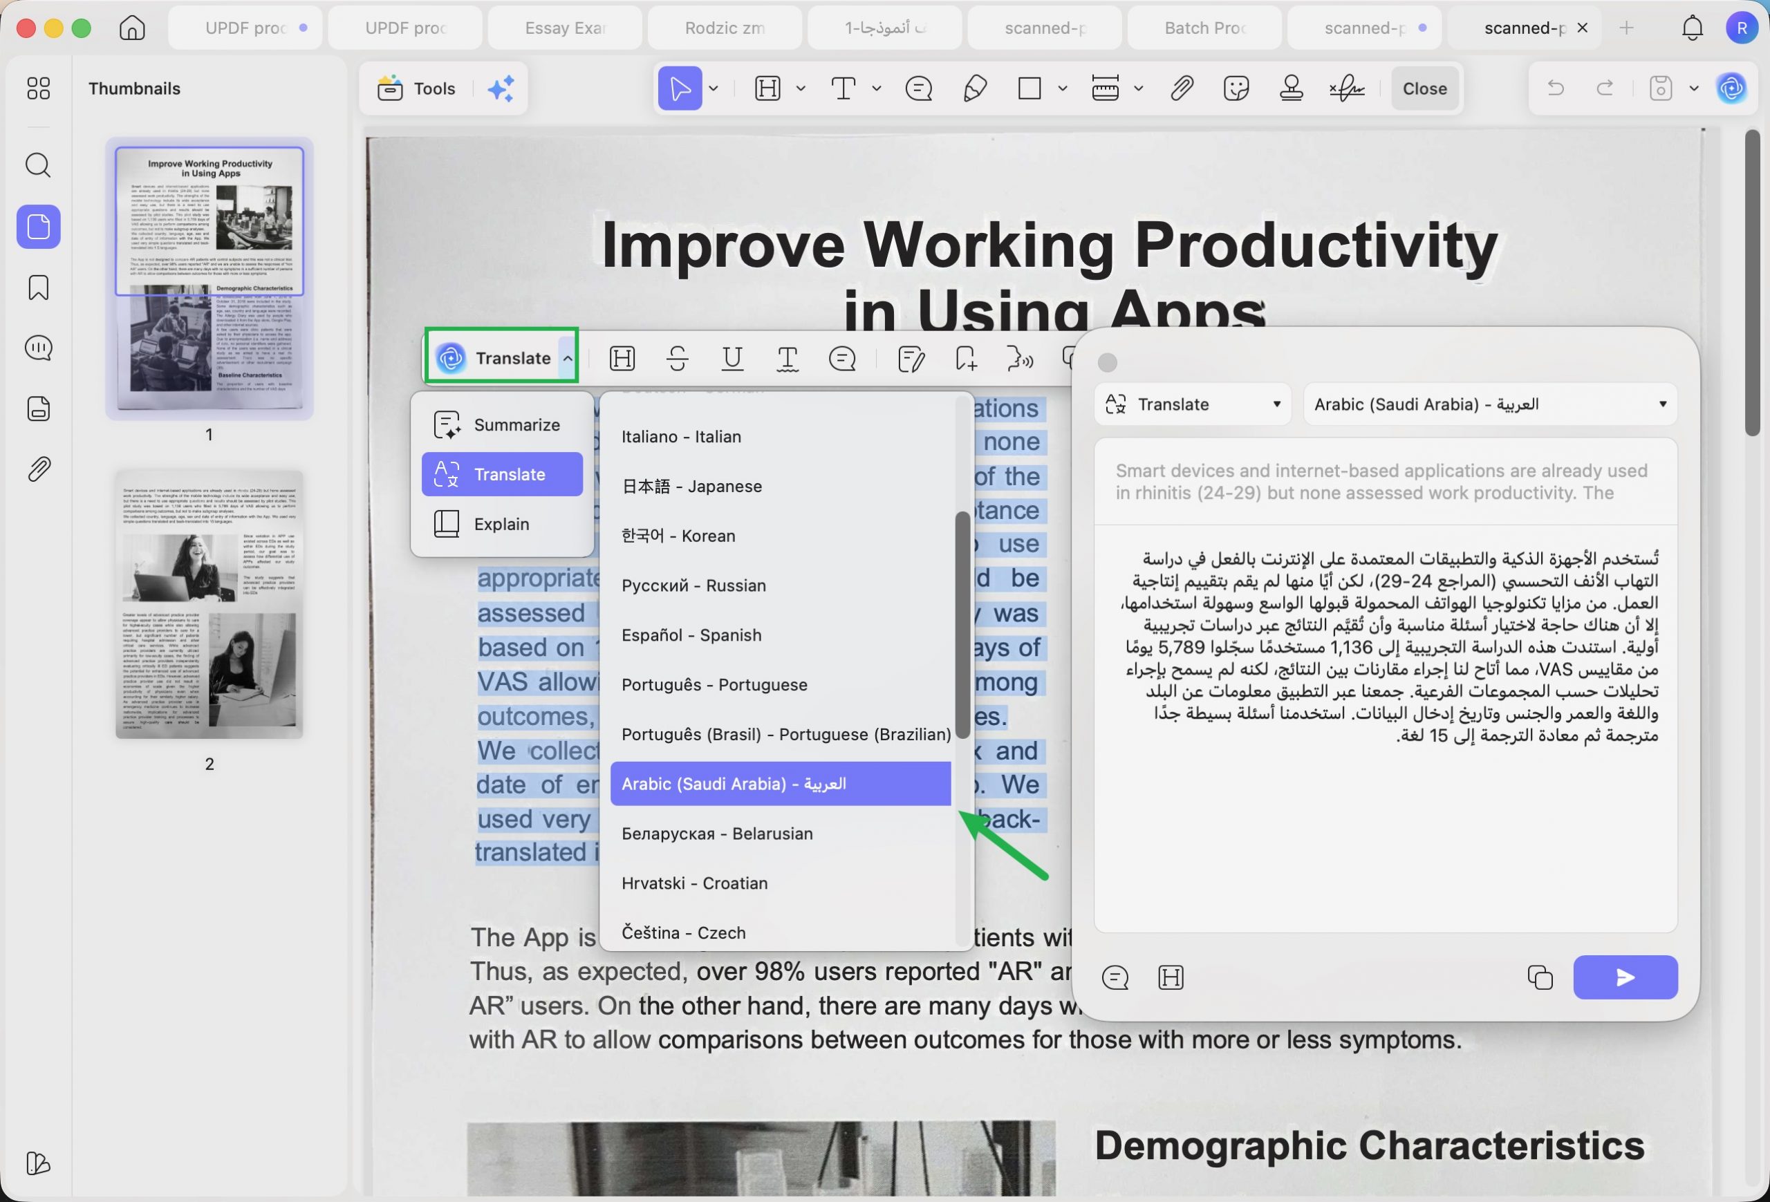Choose Summarize from AI menu
Image resolution: width=1770 pixels, height=1202 pixels.
pos(502,425)
